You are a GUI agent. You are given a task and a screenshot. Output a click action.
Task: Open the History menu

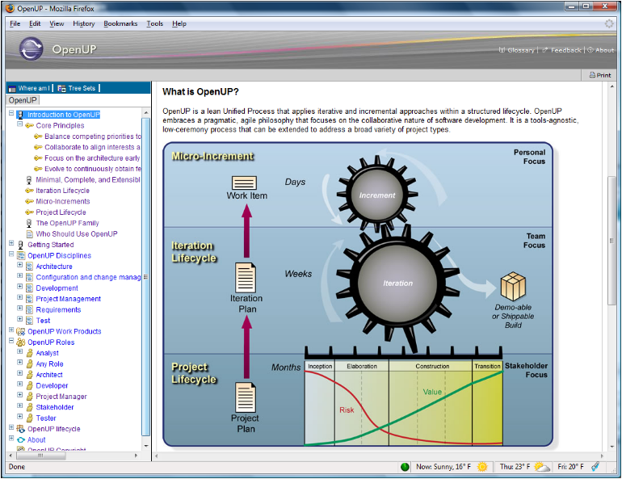tap(84, 23)
